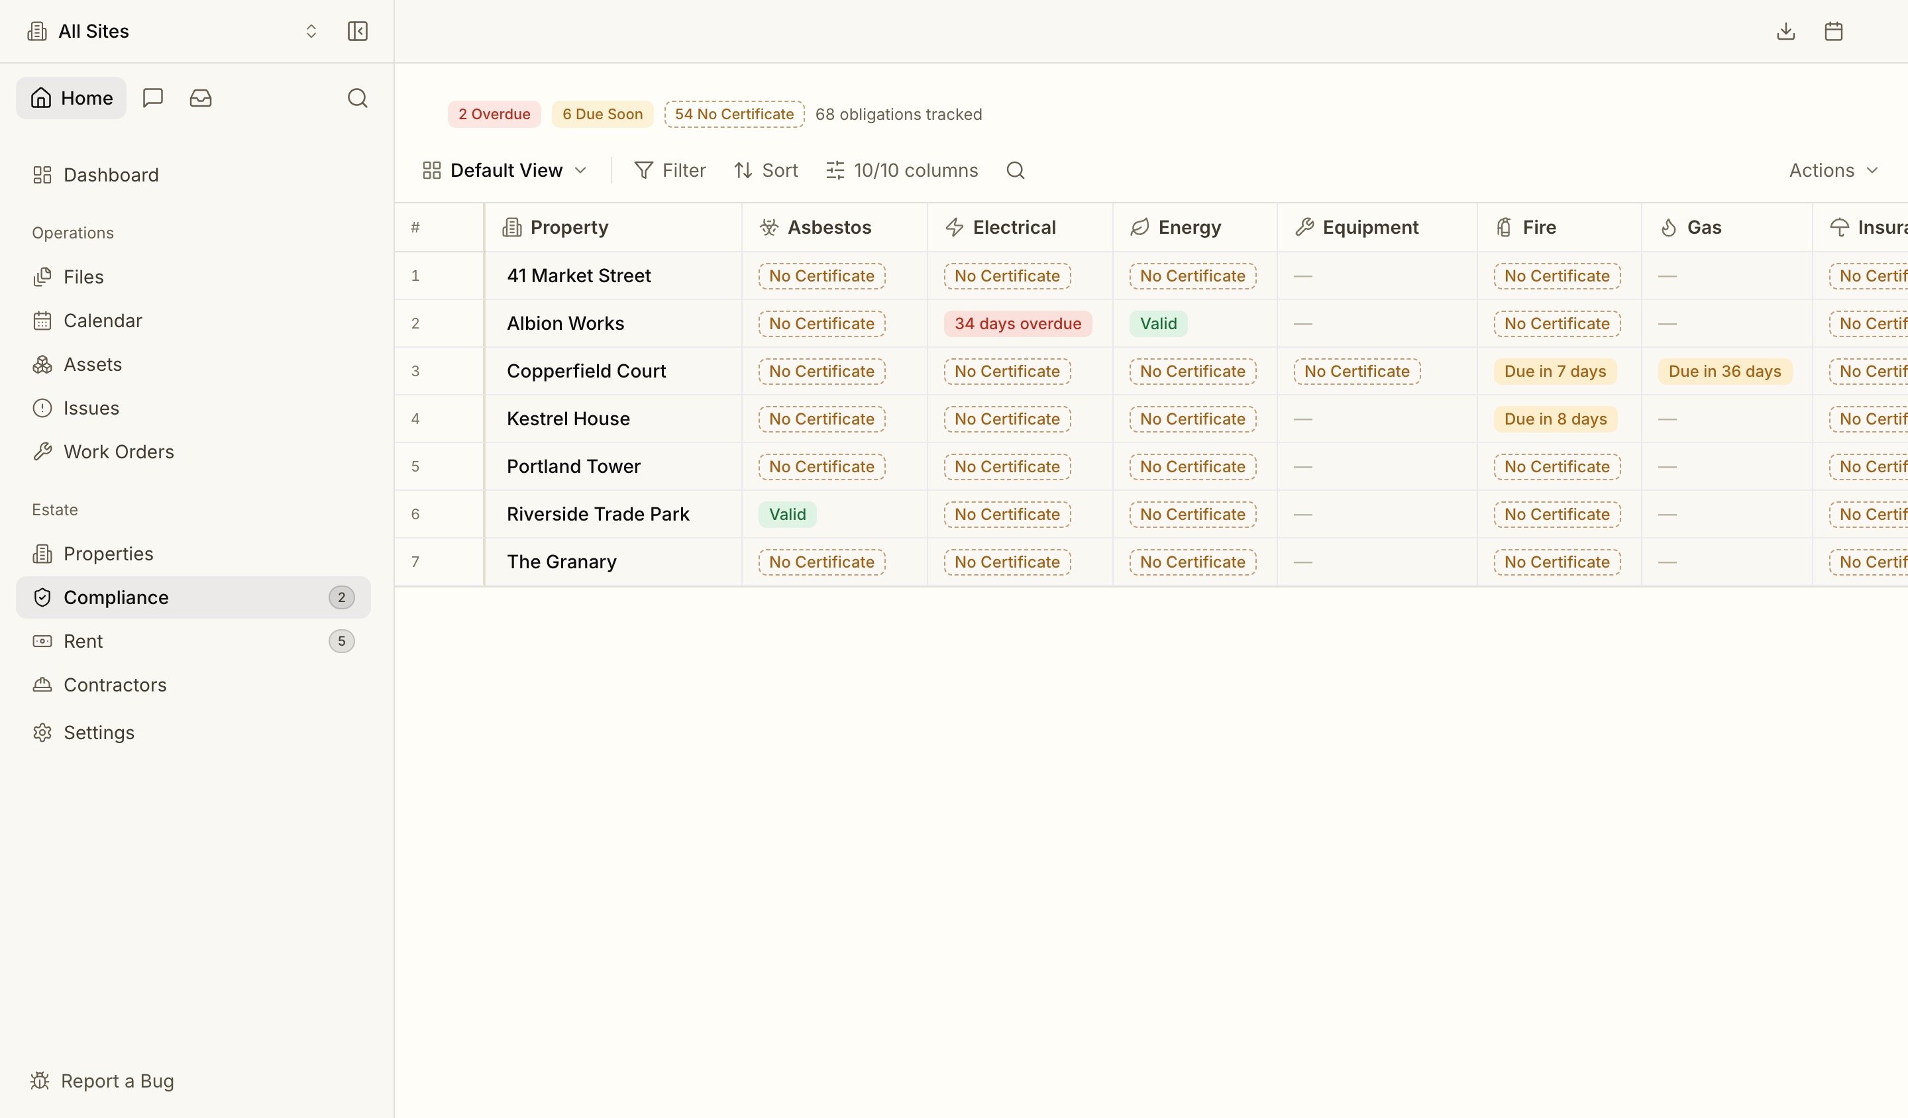Viewport: 1908px width, 1118px height.
Task: Open Settings in the sidebar
Action: click(x=193, y=733)
